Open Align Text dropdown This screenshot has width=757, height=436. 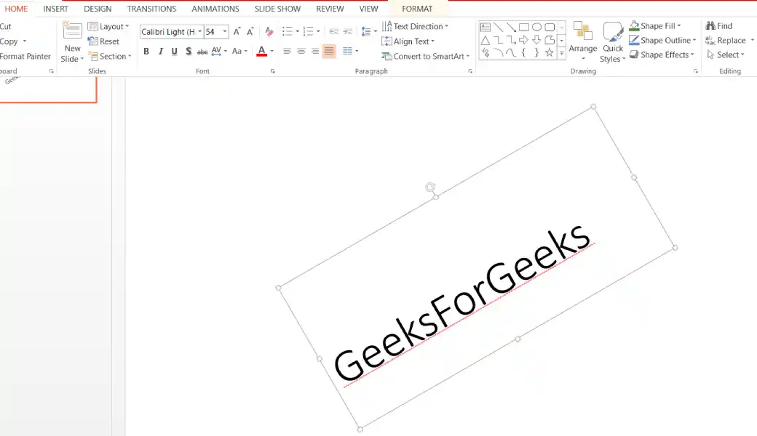(408, 41)
